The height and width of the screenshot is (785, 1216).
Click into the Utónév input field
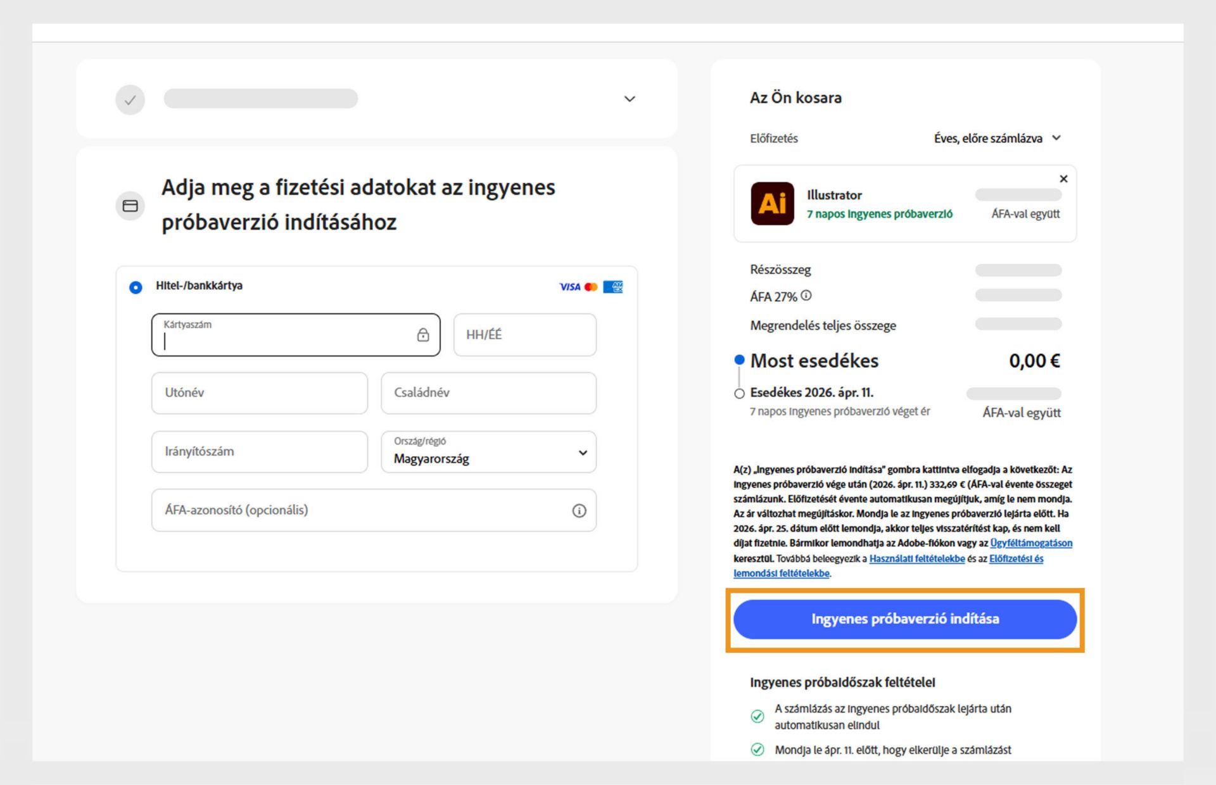point(259,393)
